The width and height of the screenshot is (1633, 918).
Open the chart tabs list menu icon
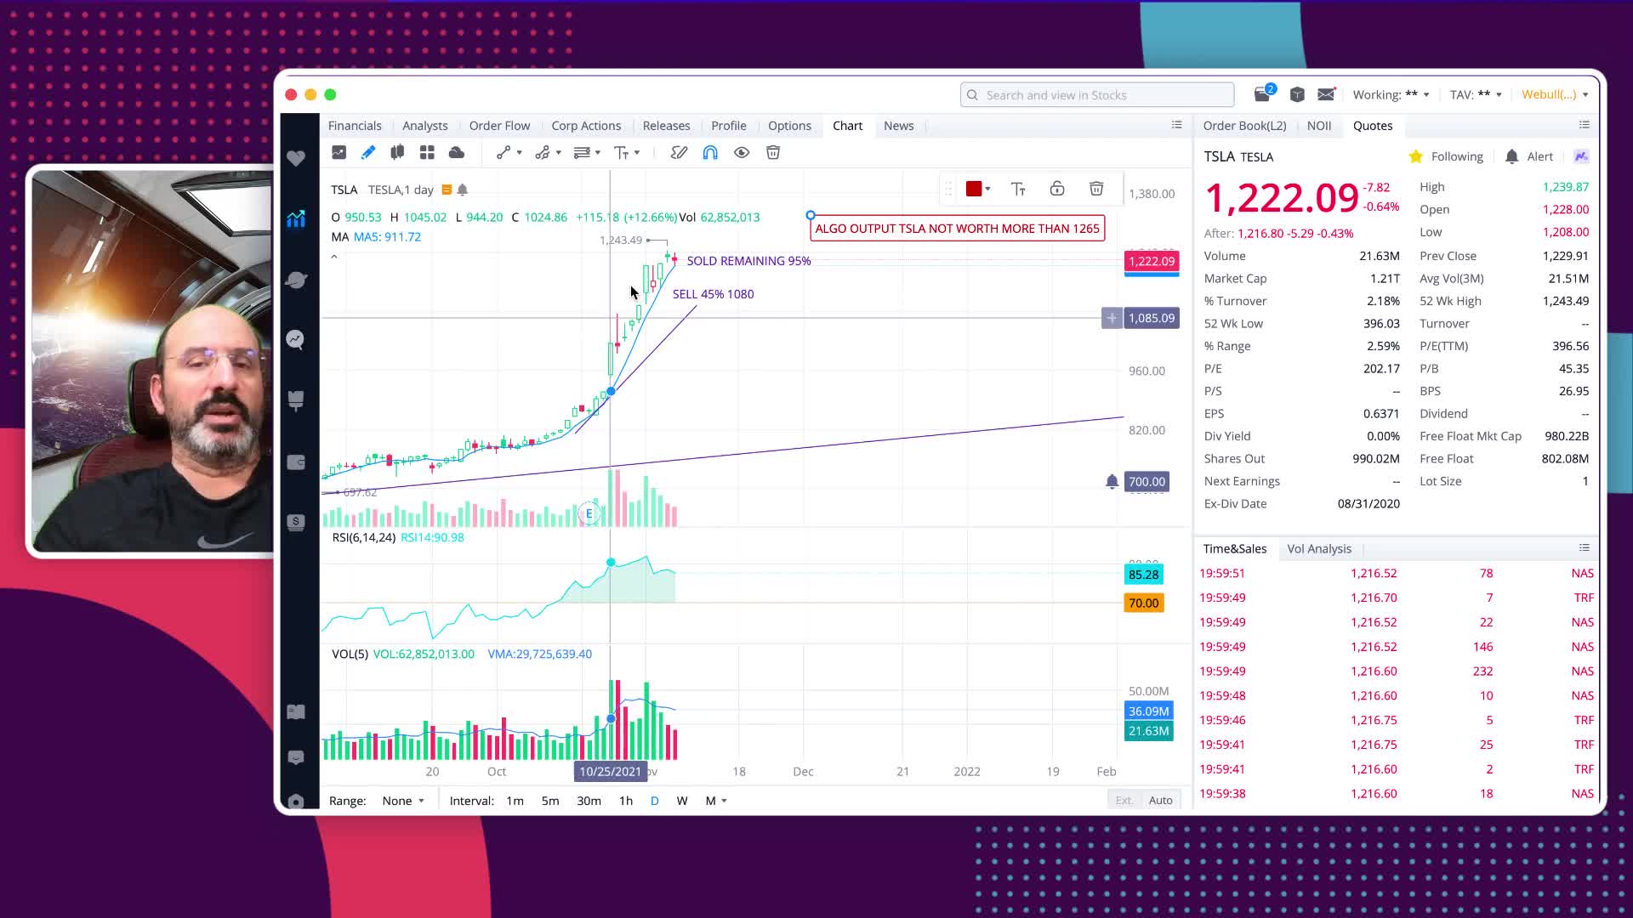(x=1177, y=125)
